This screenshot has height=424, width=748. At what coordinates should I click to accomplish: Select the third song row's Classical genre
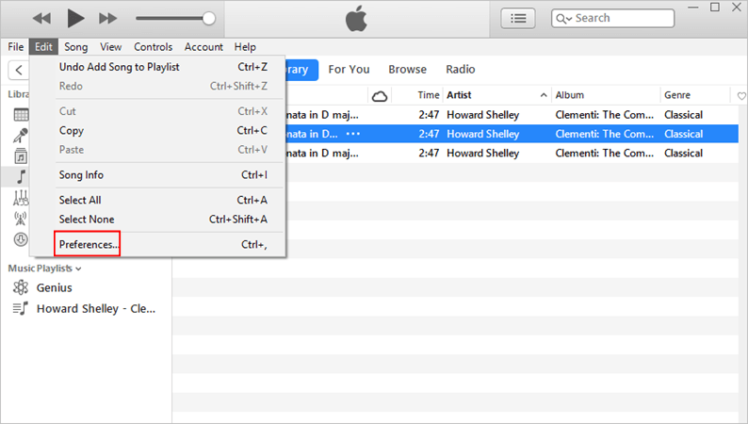[683, 153]
